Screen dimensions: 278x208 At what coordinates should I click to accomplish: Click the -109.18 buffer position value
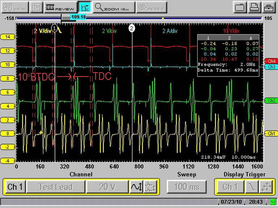78,17
